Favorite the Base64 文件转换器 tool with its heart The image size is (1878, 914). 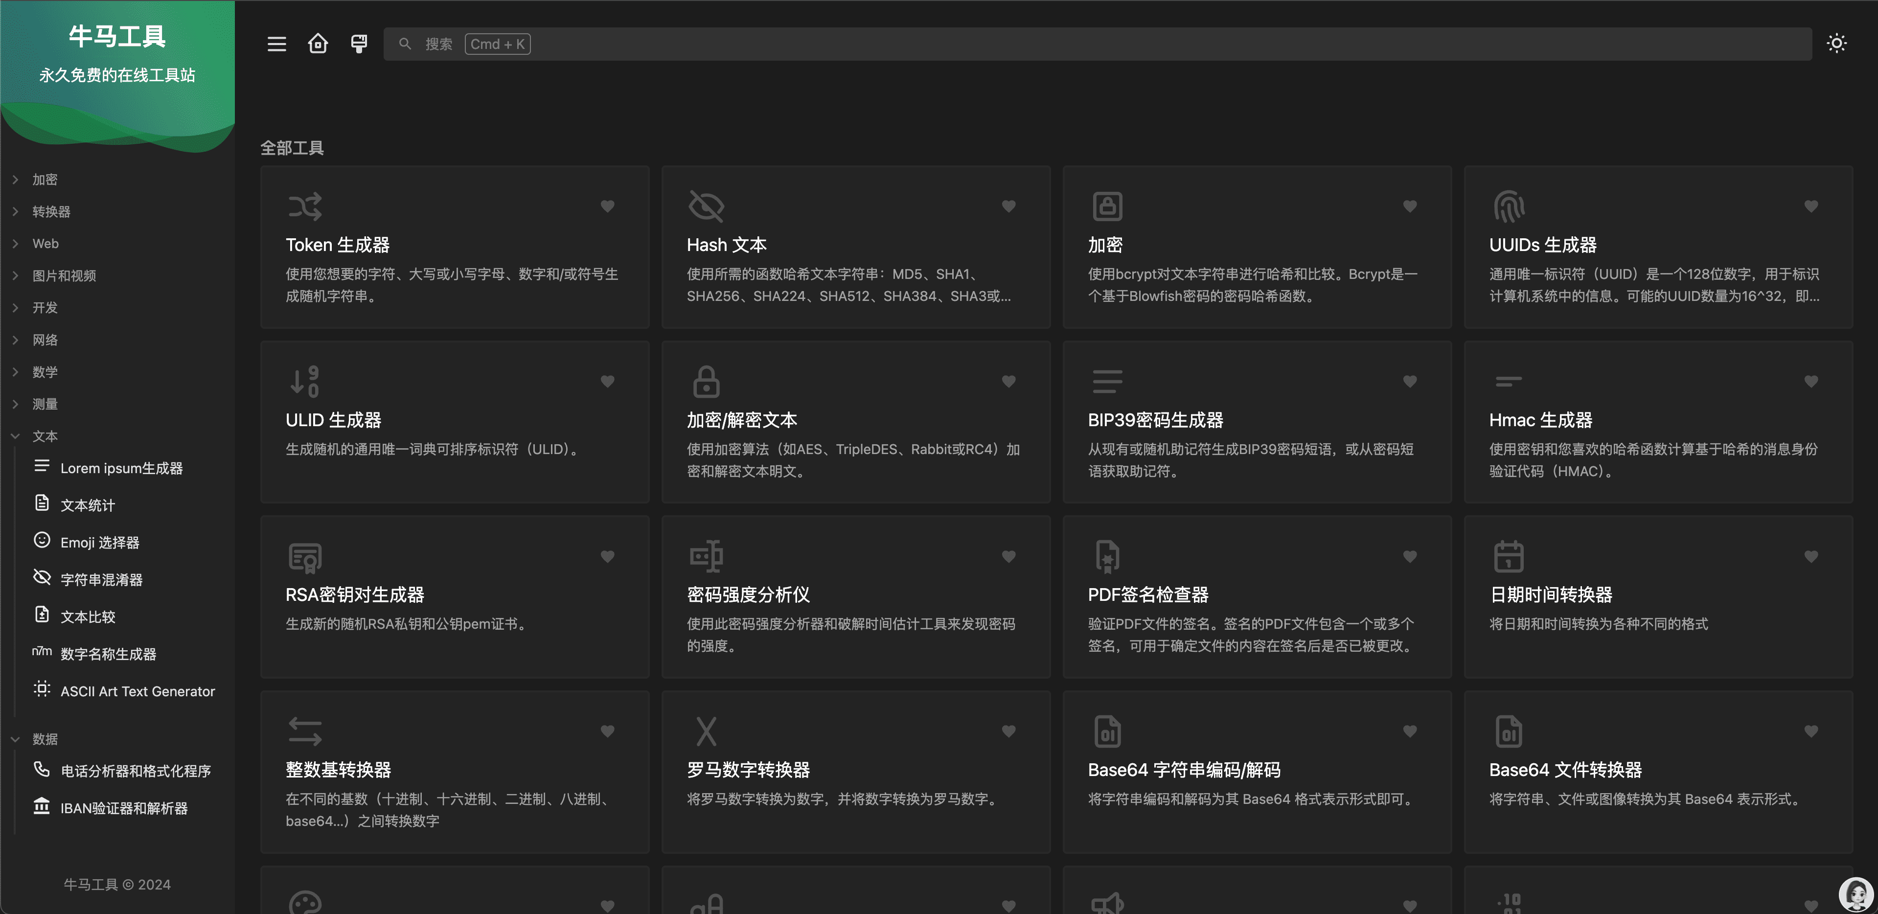click(1811, 731)
